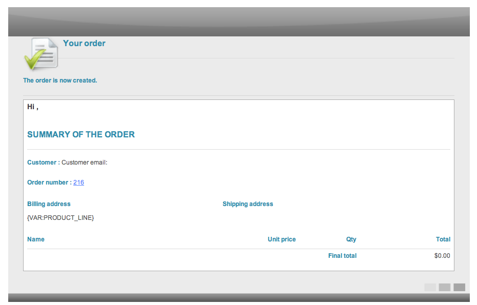Click the medium gray square in footer
The height and width of the screenshot is (305, 477).
[x=445, y=287]
